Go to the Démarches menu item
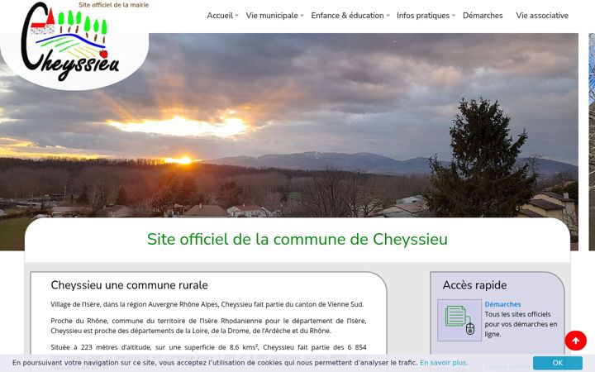Viewport: 595px width, 372px height. pyautogui.click(x=483, y=16)
